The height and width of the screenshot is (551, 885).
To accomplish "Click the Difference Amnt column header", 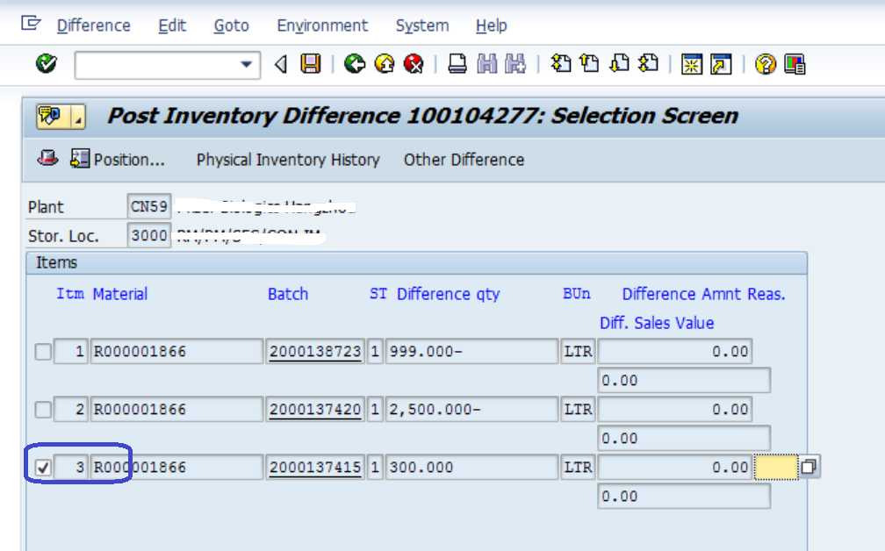I will (682, 294).
